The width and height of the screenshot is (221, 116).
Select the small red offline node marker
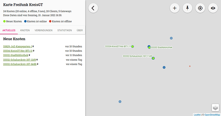tap(190, 66)
